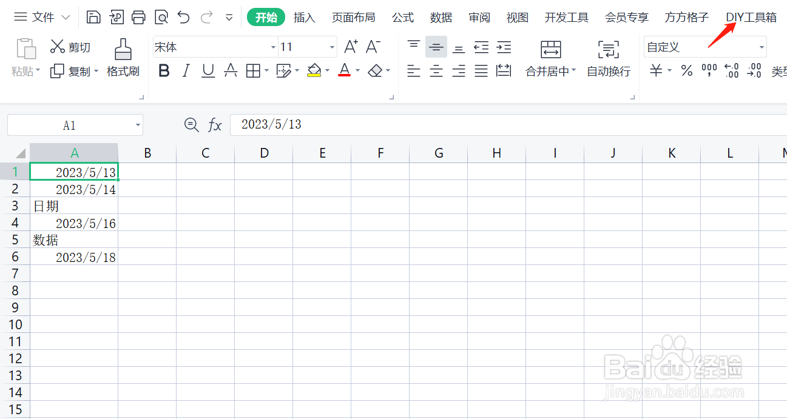The height and width of the screenshot is (419, 787).
Task: Increase indent icon
Action: click(504, 47)
